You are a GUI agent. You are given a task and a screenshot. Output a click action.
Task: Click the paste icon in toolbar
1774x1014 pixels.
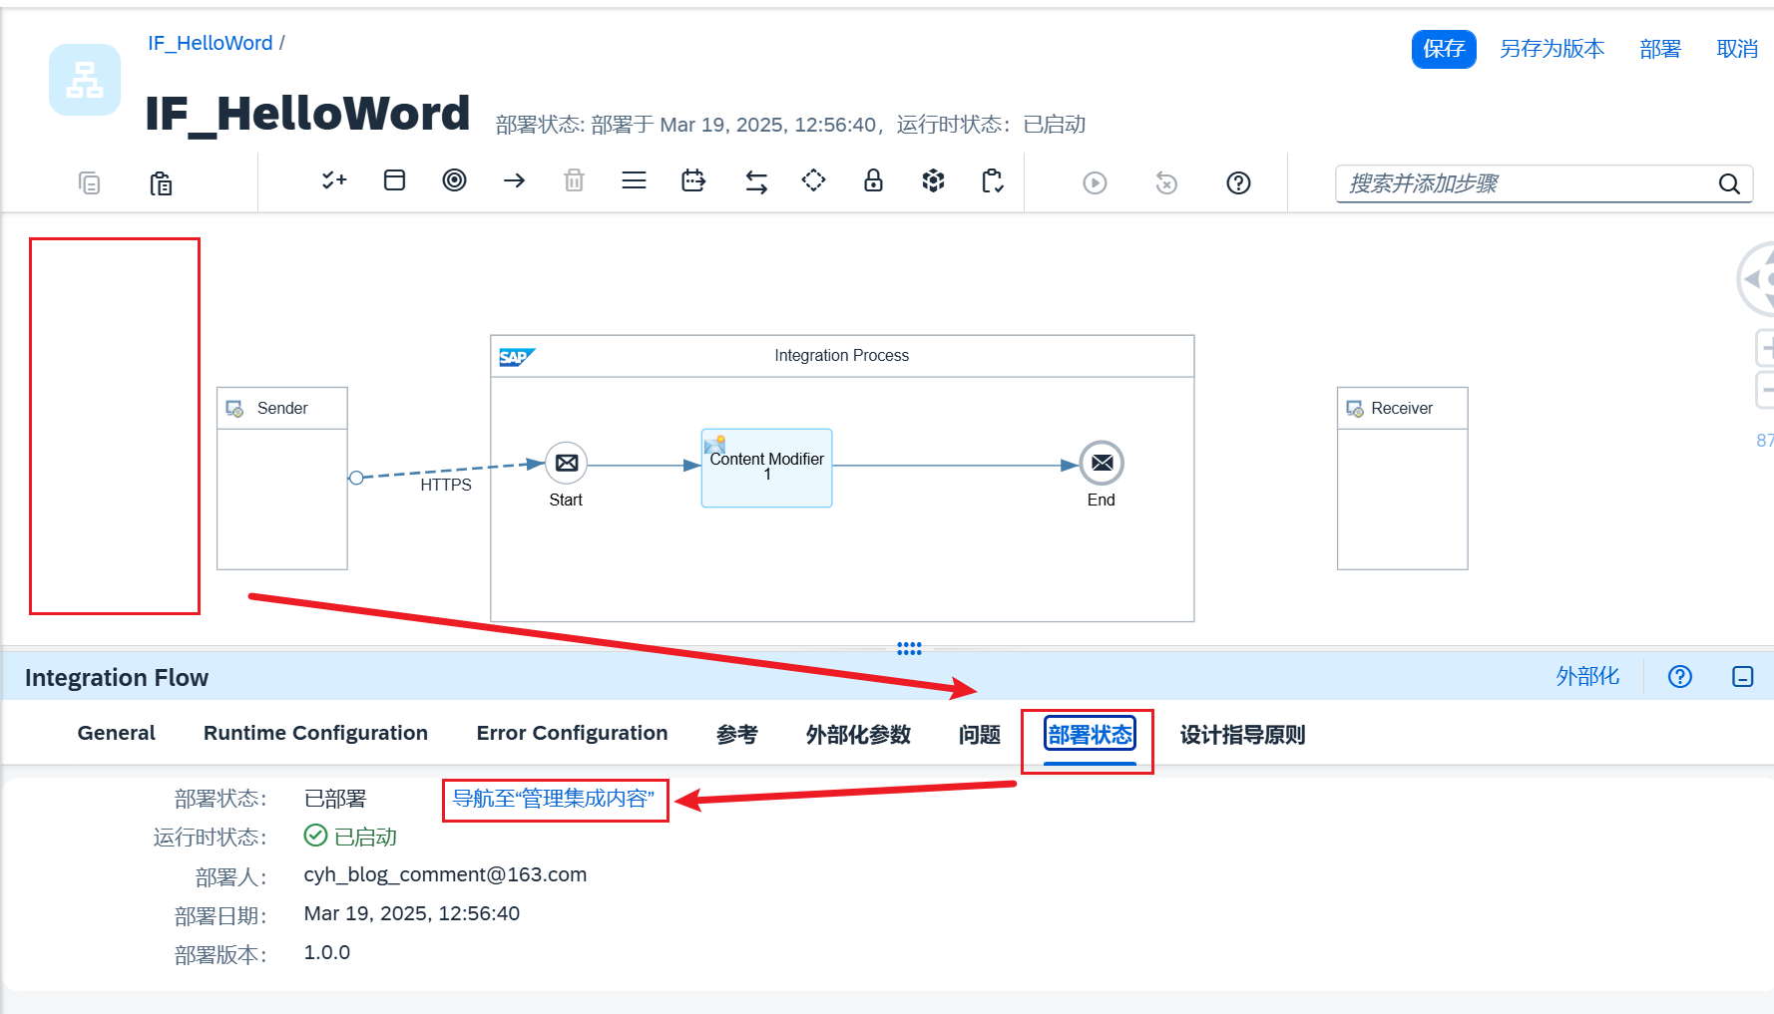161,183
